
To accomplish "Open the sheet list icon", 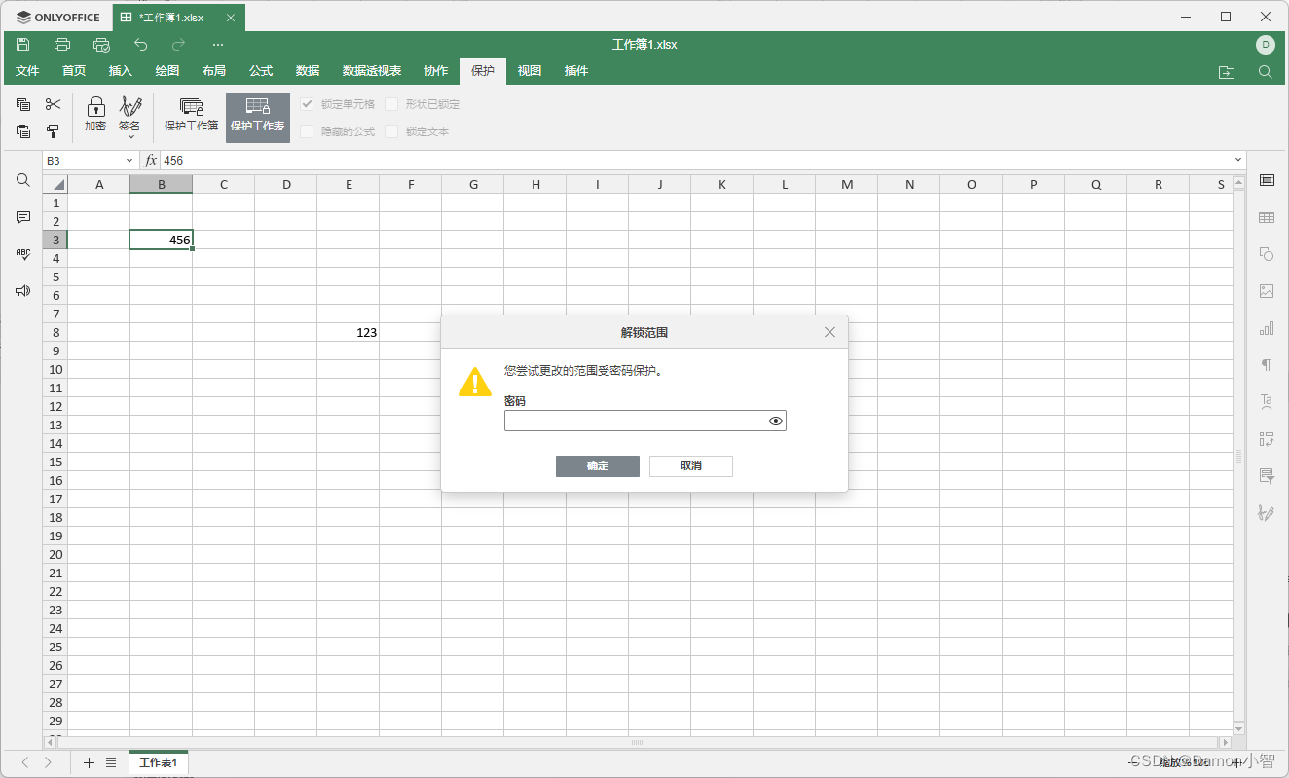I will [x=111, y=762].
